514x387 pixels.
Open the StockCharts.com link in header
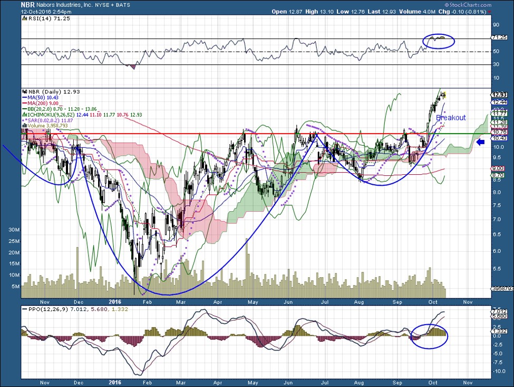(468, 5)
